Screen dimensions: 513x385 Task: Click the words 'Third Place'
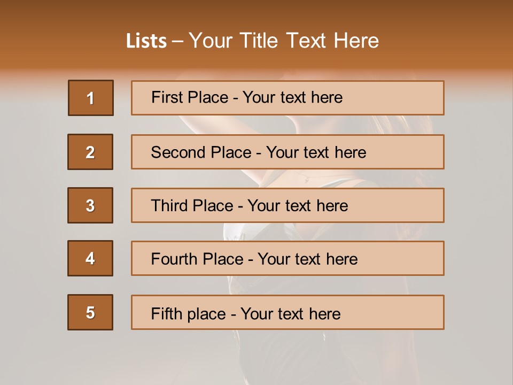(192, 206)
